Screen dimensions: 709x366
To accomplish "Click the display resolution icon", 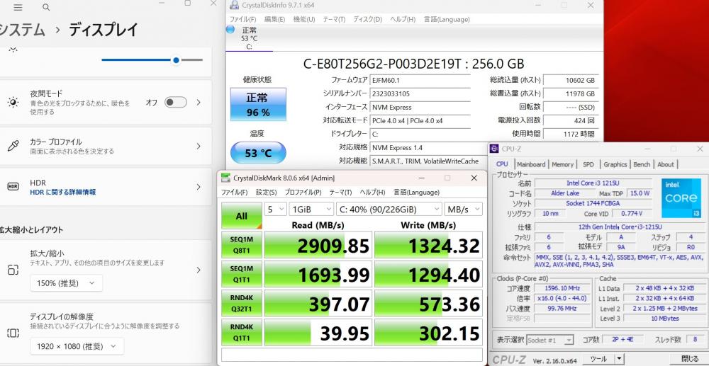I will point(13,333).
